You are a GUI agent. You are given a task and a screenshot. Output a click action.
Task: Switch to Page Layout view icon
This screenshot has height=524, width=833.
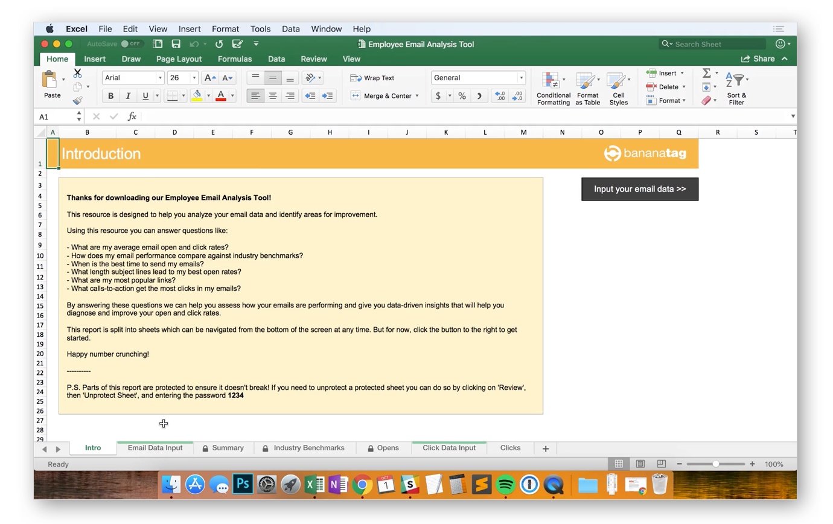point(640,464)
